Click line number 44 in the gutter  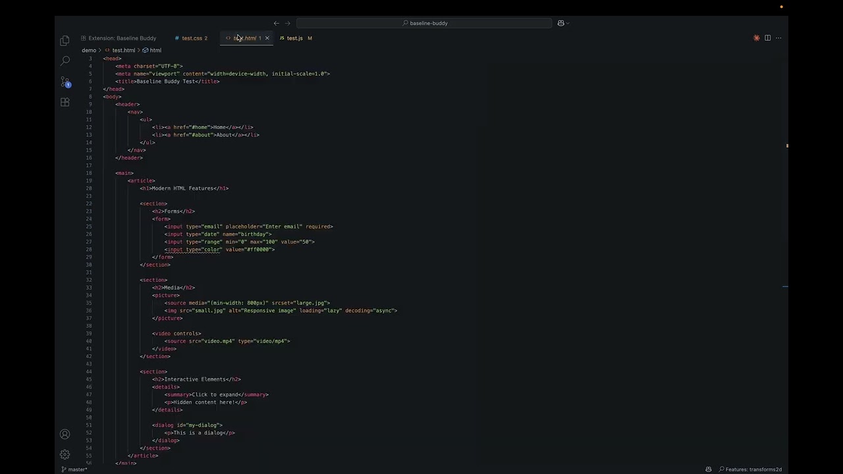89,372
